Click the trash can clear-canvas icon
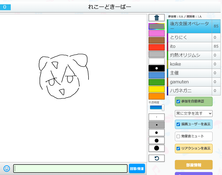Image resolution: width=222 pixels, height=175 pixels. pos(157,18)
